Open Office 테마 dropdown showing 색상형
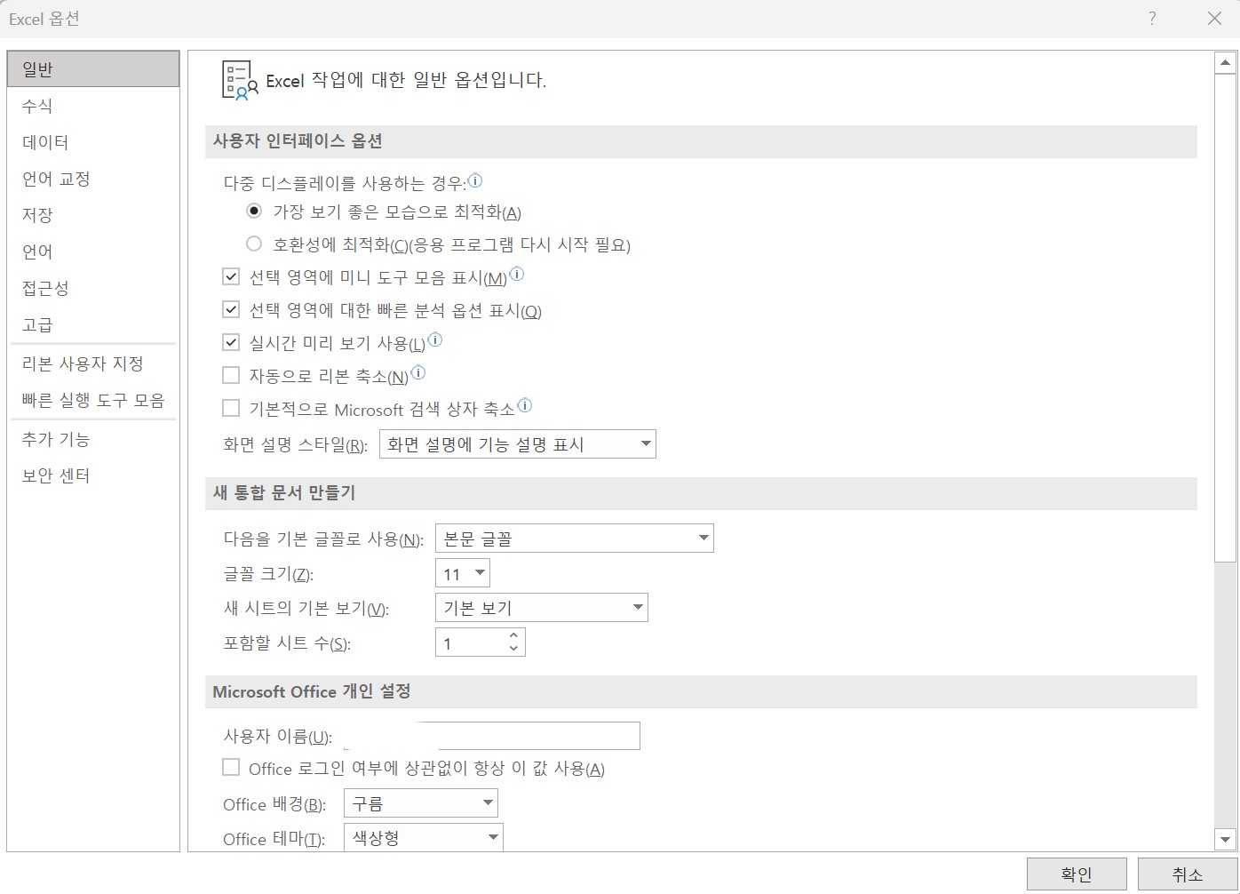1240x894 pixels. pyautogui.click(x=423, y=838)
